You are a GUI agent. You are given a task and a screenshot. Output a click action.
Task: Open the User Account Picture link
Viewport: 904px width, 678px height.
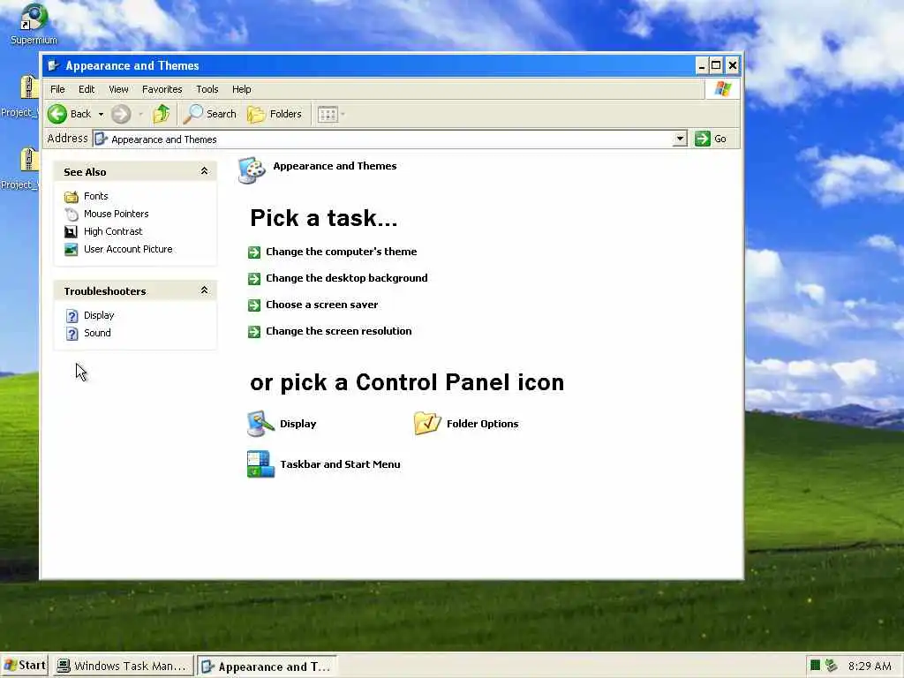(128, 249)
